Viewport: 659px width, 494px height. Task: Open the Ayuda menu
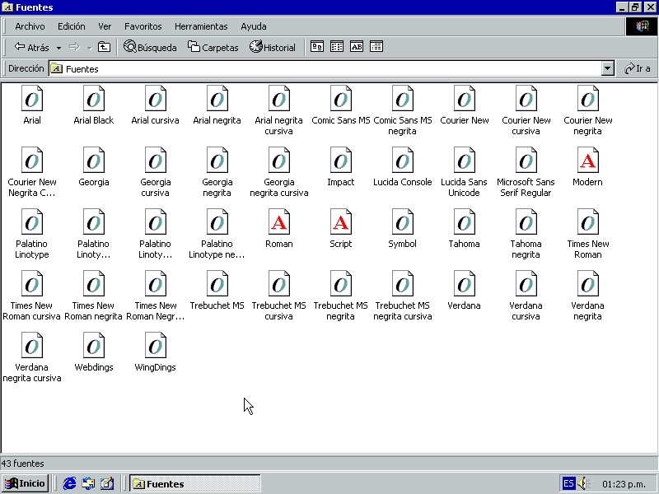254,26
